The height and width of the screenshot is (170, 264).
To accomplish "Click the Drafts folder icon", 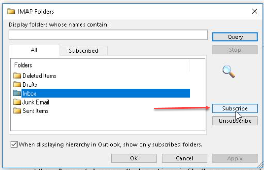I will click(17, 85).
